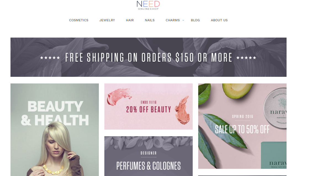
Task: Click the Ends 11/16 text on beauty banner
Action: [x=149, y=103]
